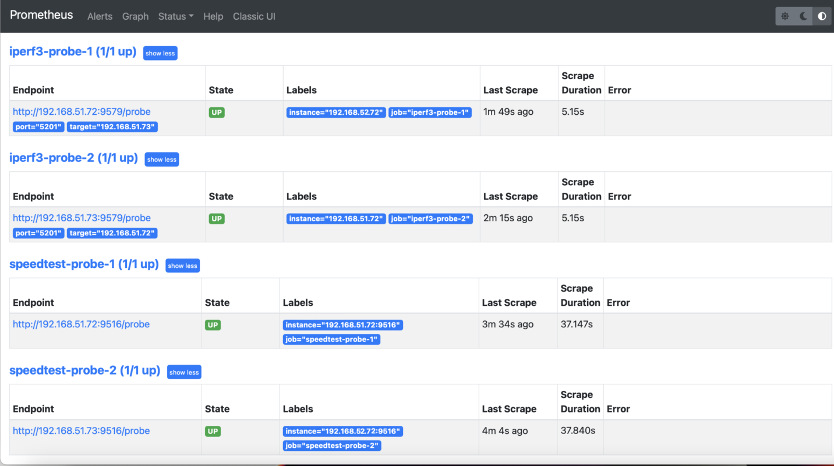This screenshot has height=466, width=834.
Task: Switch to dark mode via moon icon
Action: pos(803,16)
